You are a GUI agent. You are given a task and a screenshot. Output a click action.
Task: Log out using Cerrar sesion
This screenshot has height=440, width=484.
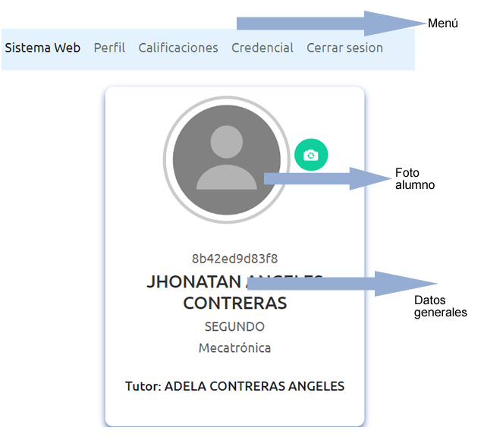coord(344,48)
